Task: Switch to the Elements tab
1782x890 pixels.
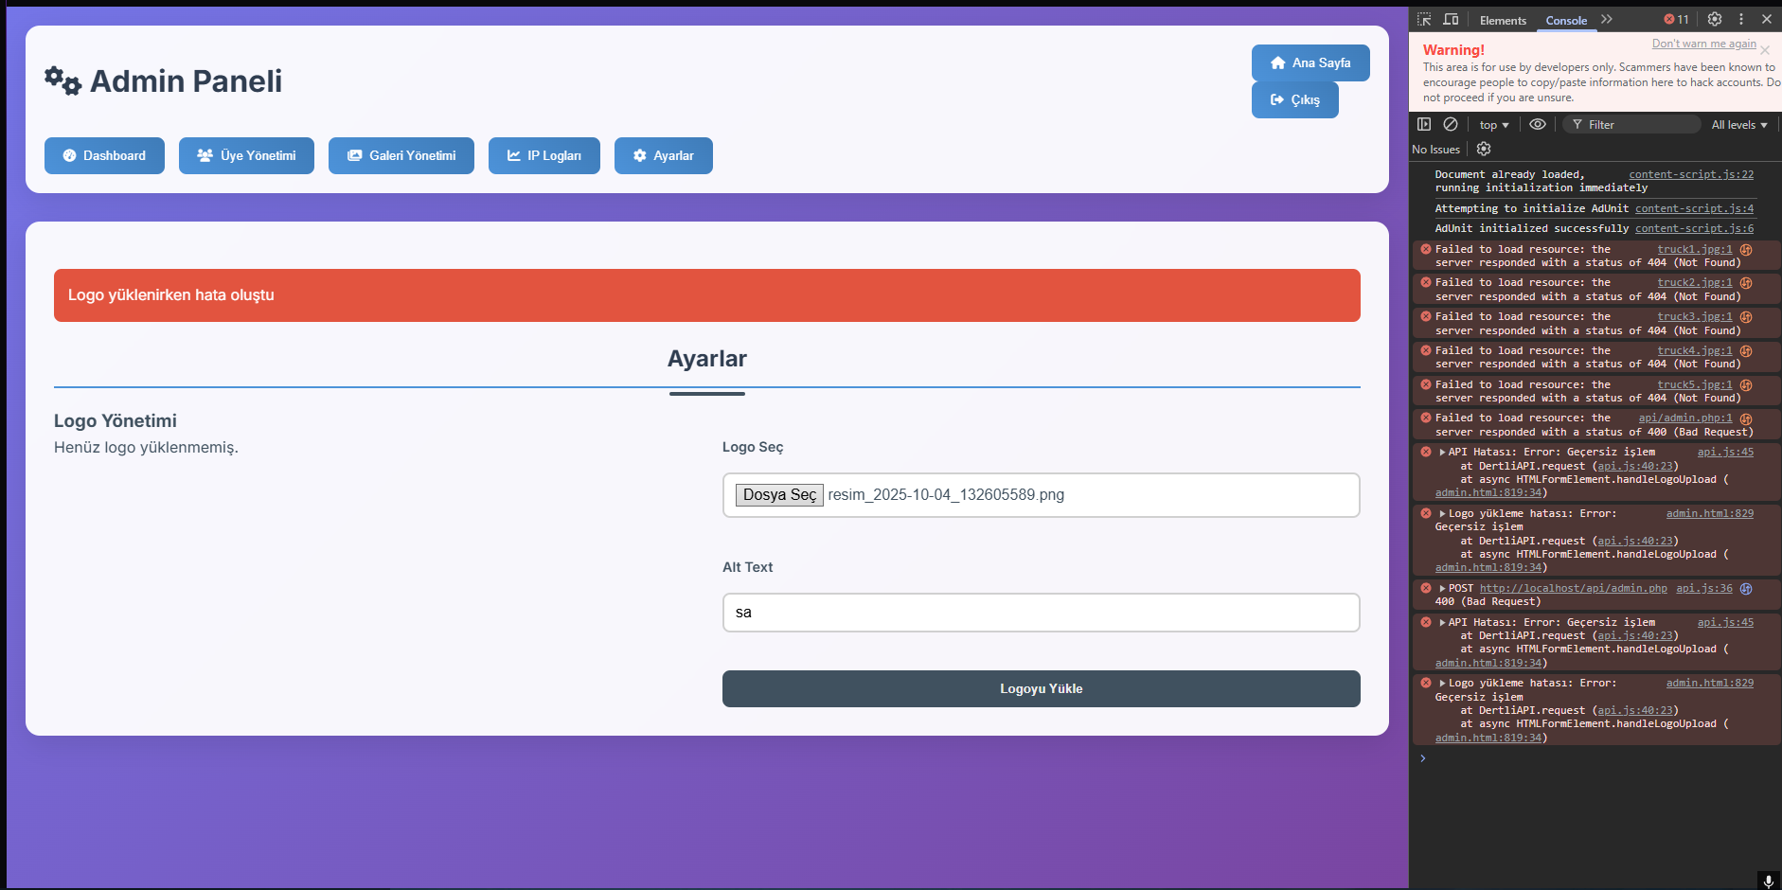Action: point(1503,21)
